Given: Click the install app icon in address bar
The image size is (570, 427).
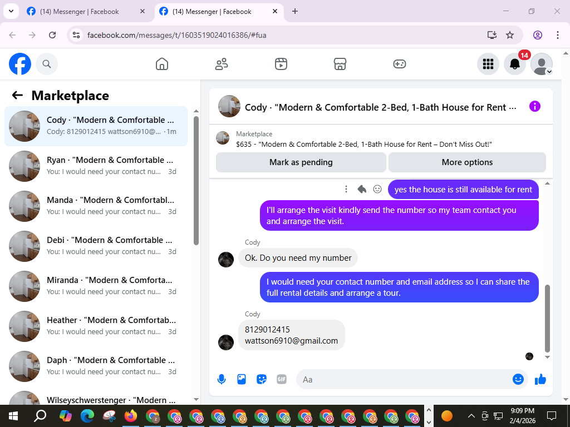Looking at the screenshot, I should (x=492, y=35).
